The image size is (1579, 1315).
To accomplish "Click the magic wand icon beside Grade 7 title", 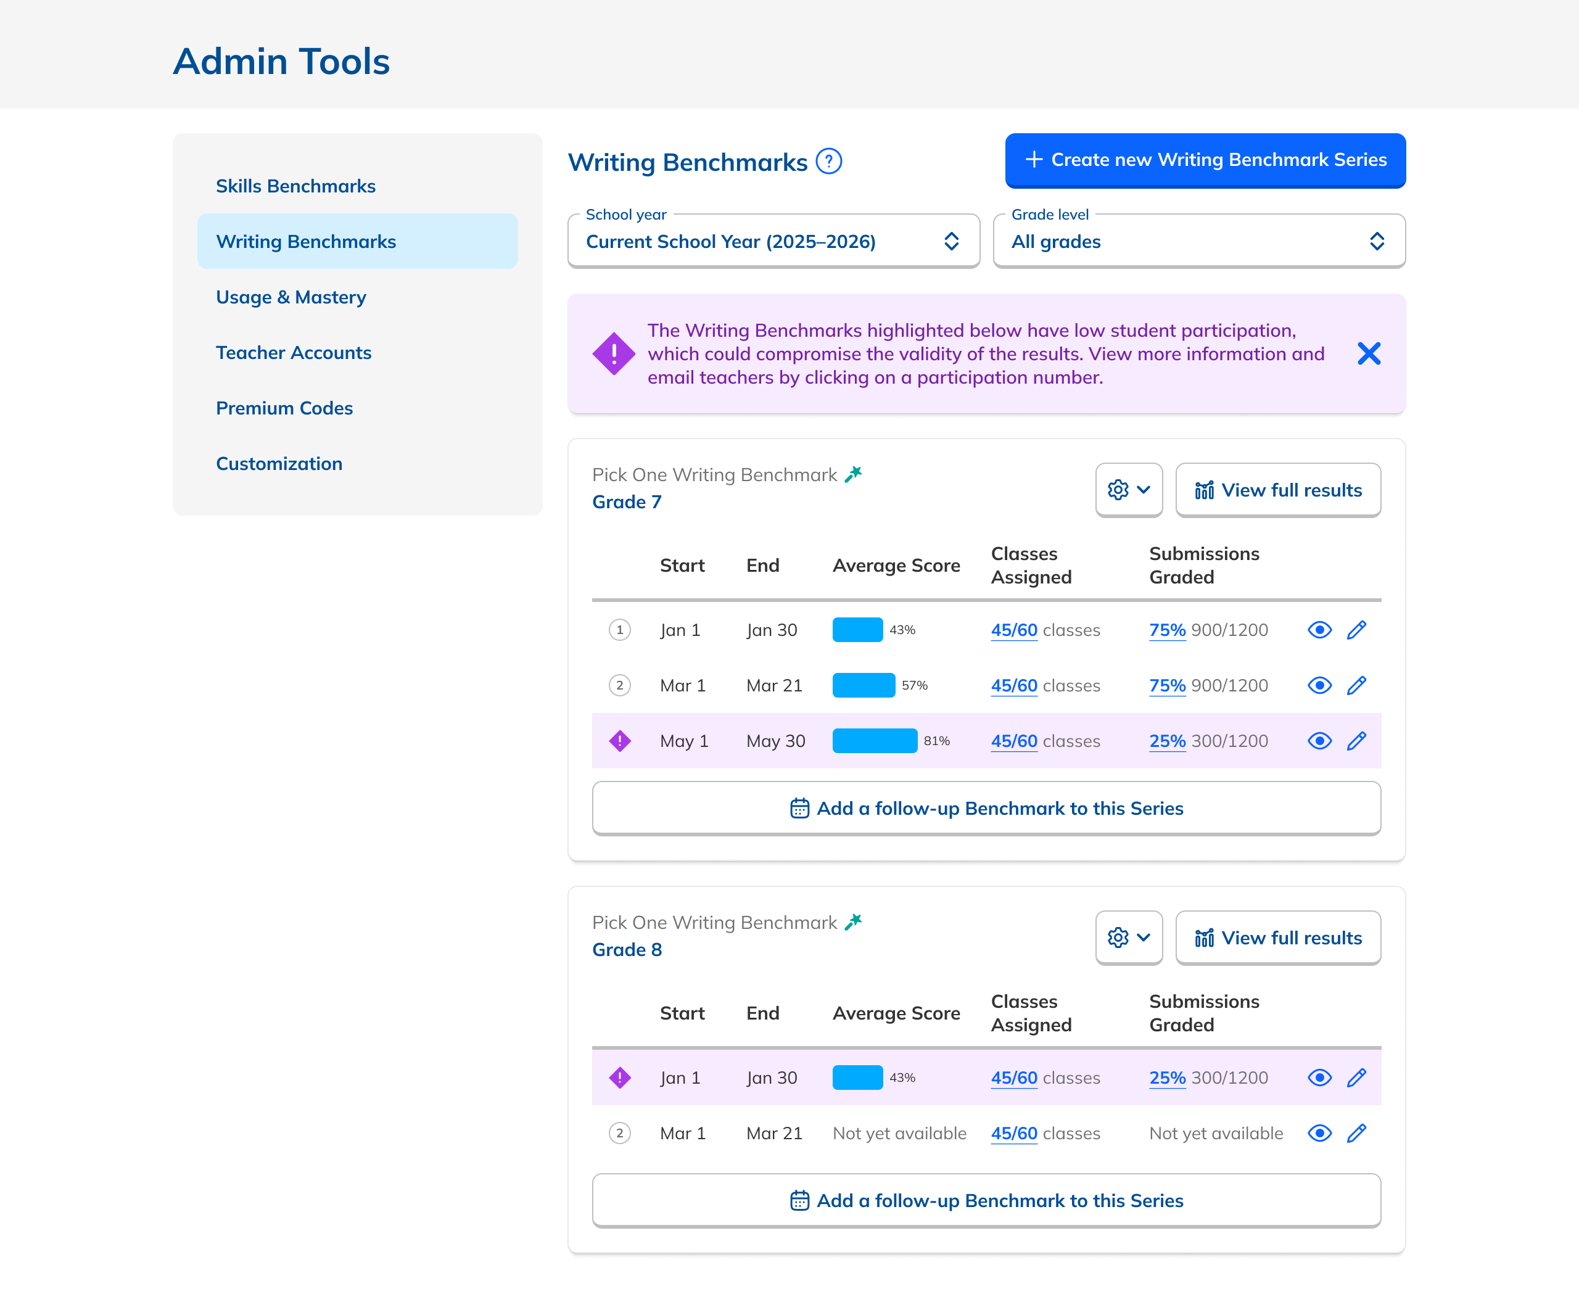I will (x=854, y=474).
